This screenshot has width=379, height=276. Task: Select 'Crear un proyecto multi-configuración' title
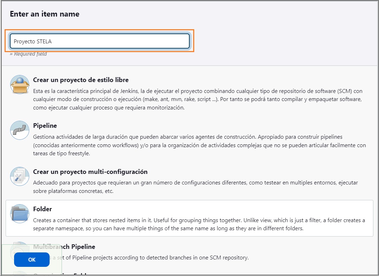click(x=90, y=172)
